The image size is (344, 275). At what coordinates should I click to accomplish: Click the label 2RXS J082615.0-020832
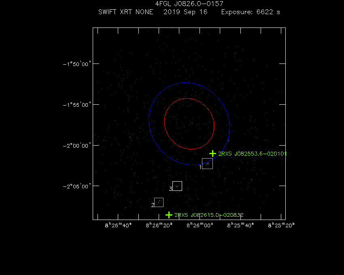click(x=209, y=215)
